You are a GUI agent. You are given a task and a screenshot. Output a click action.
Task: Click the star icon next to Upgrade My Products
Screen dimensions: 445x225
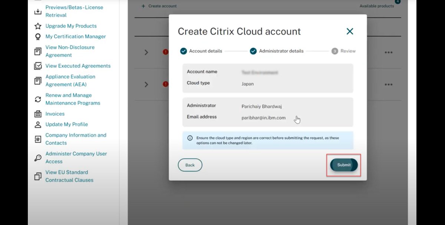(x=38, y=26)
